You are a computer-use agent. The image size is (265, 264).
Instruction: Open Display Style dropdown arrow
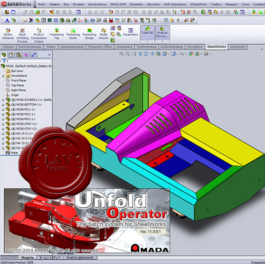[177, 54]
